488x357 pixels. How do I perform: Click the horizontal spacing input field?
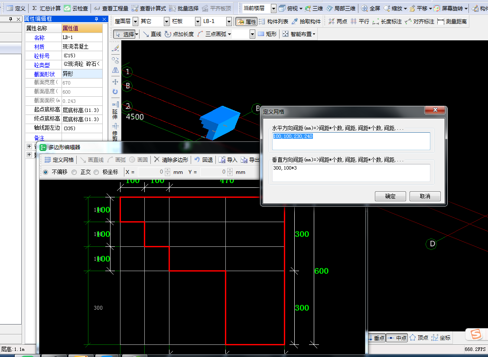pos(351,141)
